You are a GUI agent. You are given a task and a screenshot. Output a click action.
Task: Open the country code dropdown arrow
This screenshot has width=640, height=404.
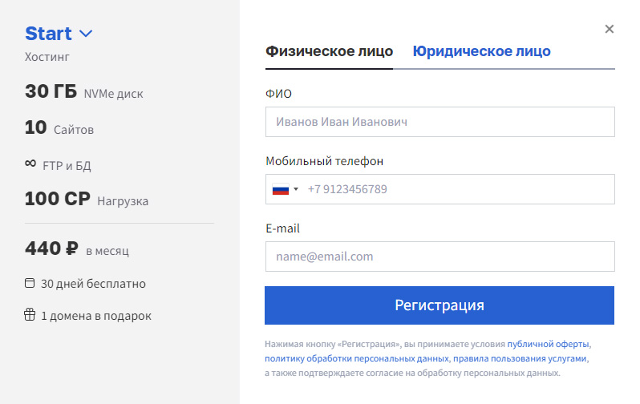pyautogui.click(x=296, y=189)
